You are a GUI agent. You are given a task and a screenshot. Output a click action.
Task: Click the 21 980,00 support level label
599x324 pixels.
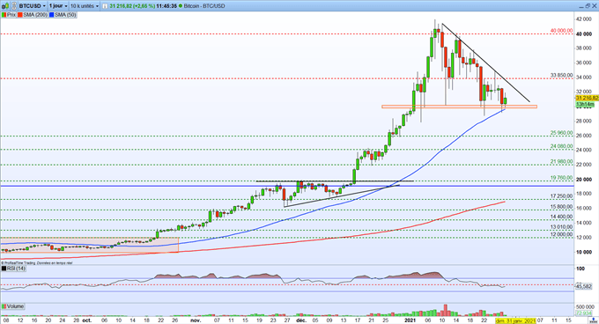[x=562, y=161]
